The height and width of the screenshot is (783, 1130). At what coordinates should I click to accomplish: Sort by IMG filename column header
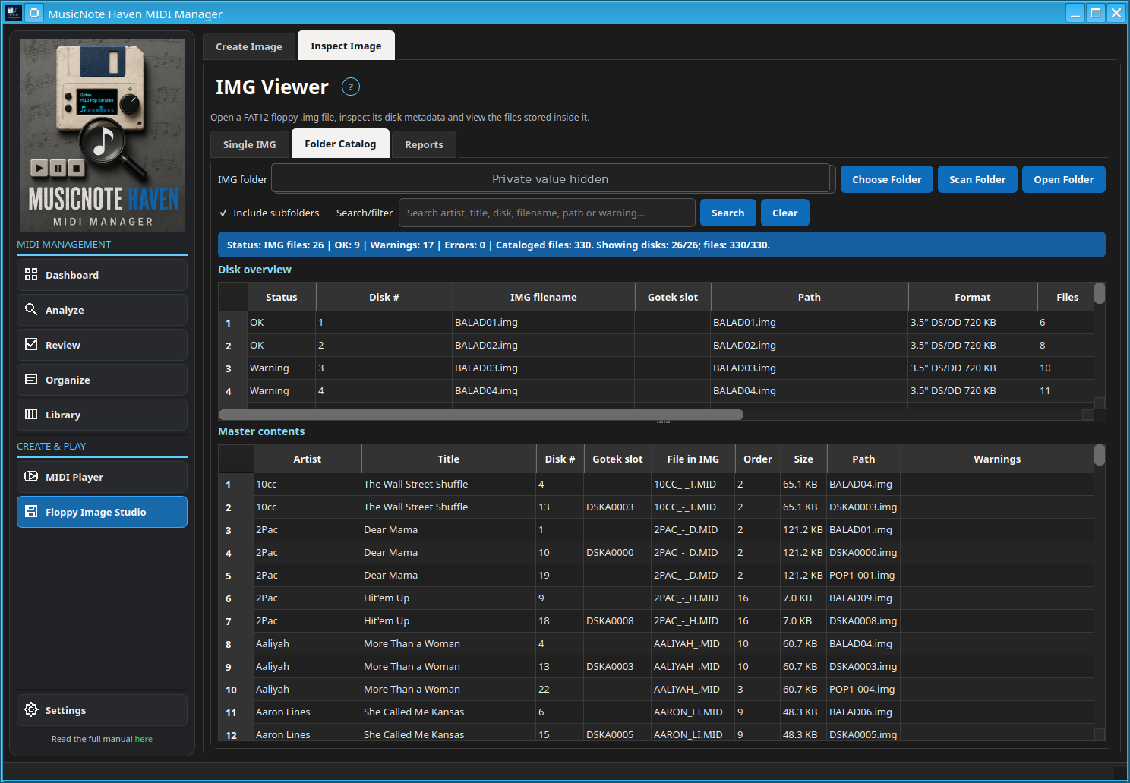point(544,297)
